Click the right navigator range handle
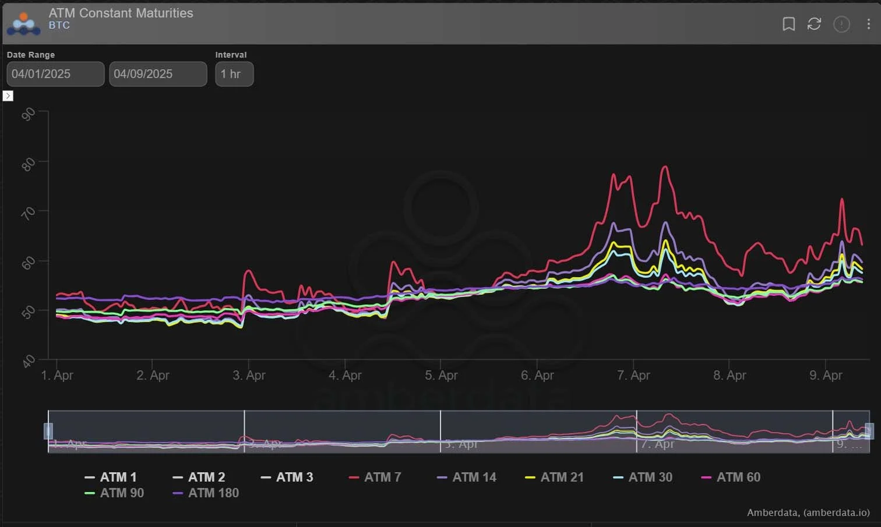This screenshot has height=527, width=881. [x=869, y=431]
